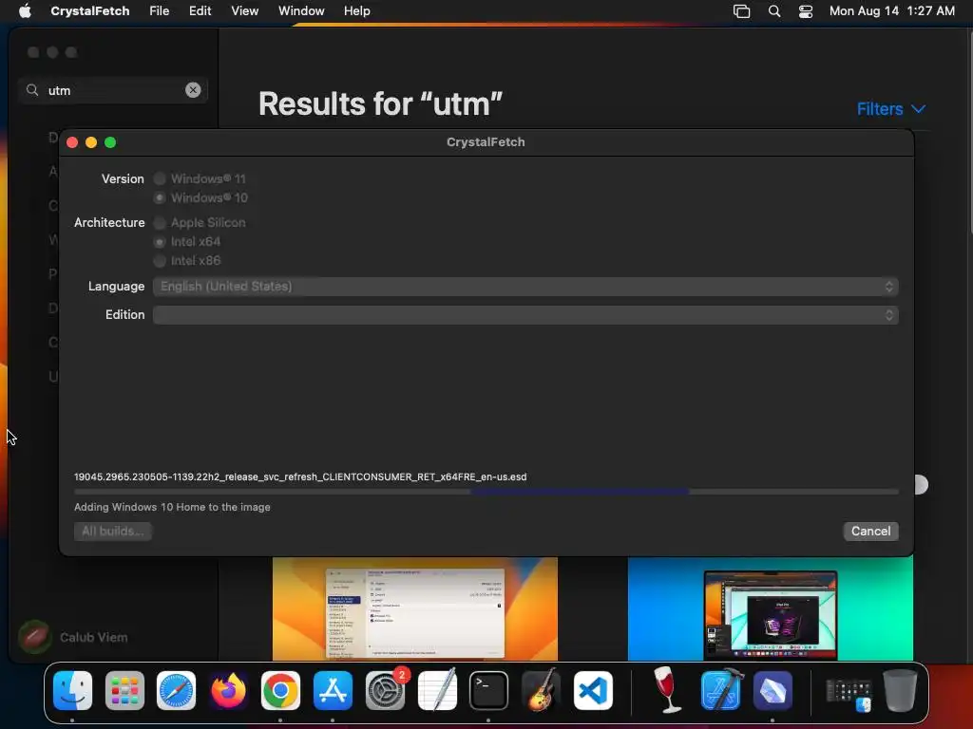The image size is (973, 729).
Task: Open the CrystalFetch app menu
Action: [x=90, y=10]
